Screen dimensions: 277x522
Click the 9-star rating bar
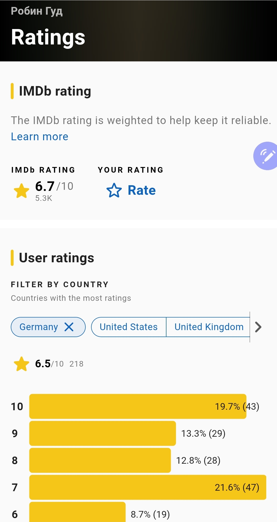(x=103, y=433)
